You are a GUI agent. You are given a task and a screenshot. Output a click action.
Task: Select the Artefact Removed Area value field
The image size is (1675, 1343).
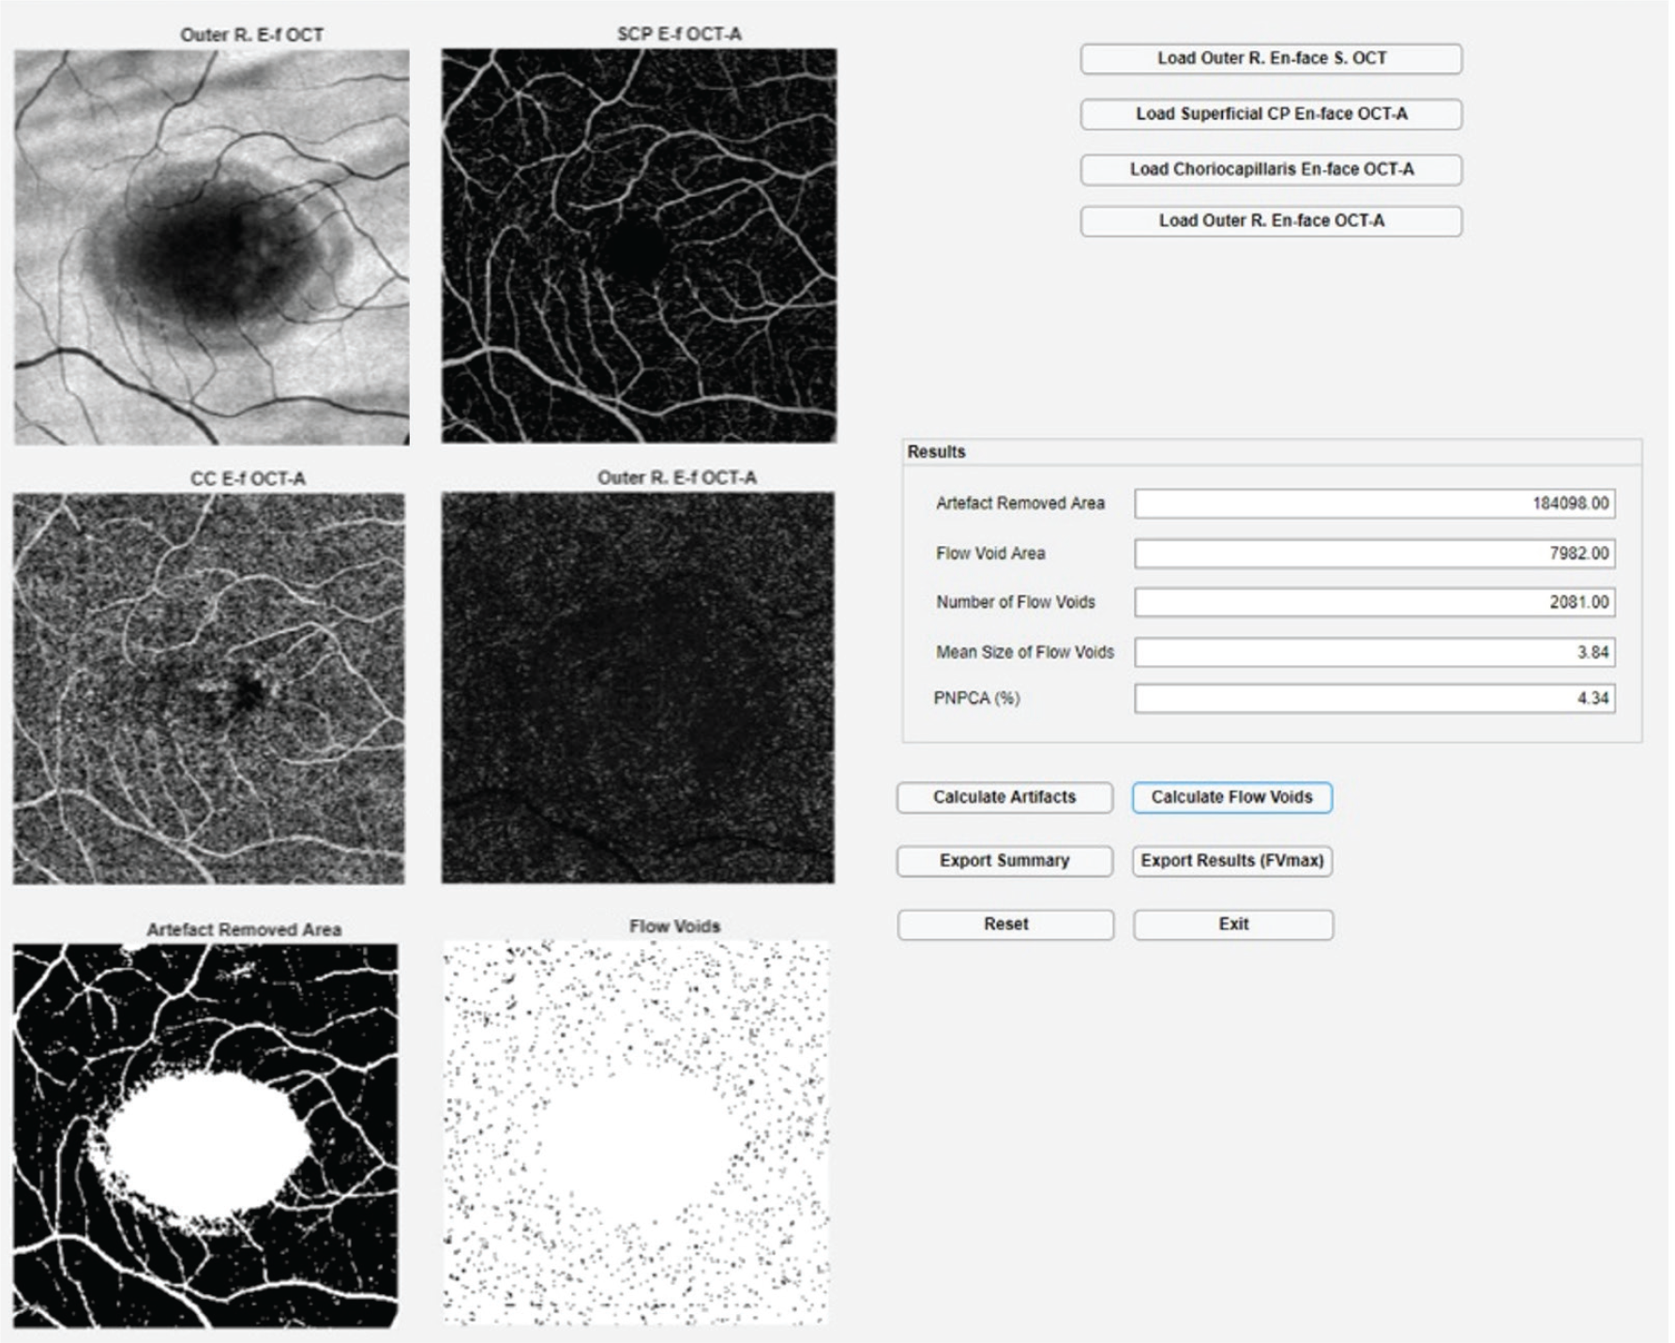(x=1374, y=504)
